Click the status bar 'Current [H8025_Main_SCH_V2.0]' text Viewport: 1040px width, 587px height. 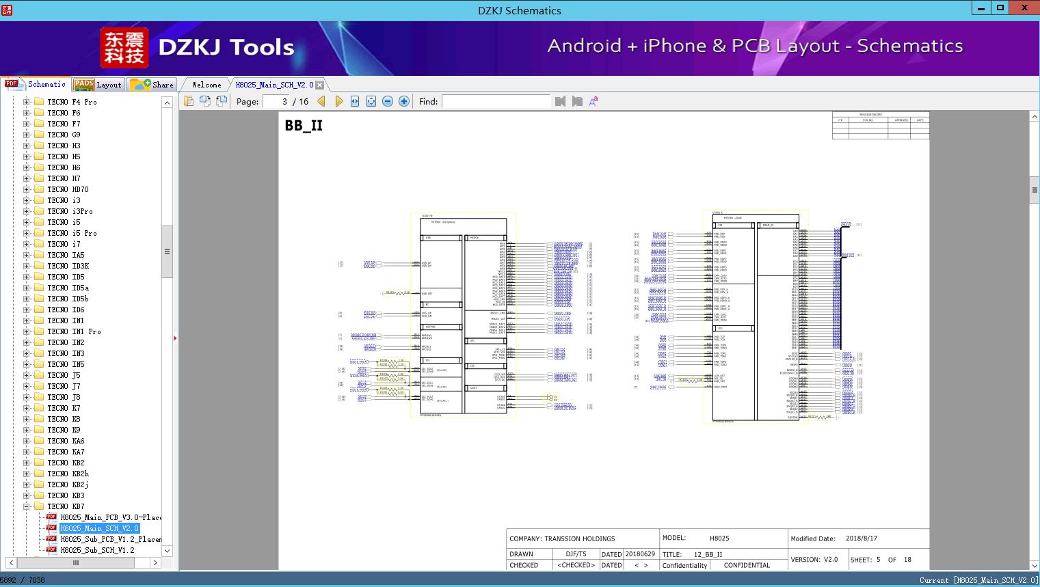click(x=978, y=580)
